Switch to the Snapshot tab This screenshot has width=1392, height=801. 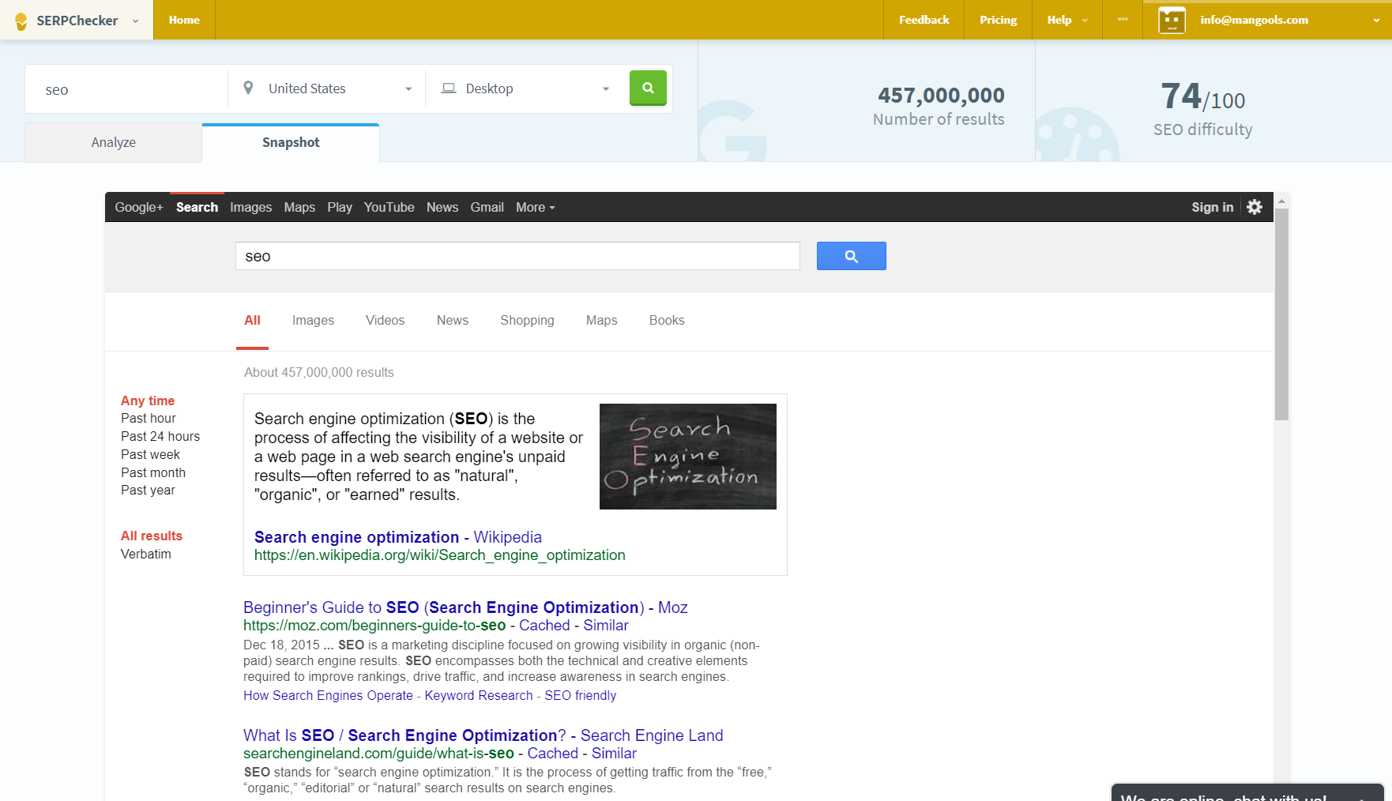pos(291,142)
